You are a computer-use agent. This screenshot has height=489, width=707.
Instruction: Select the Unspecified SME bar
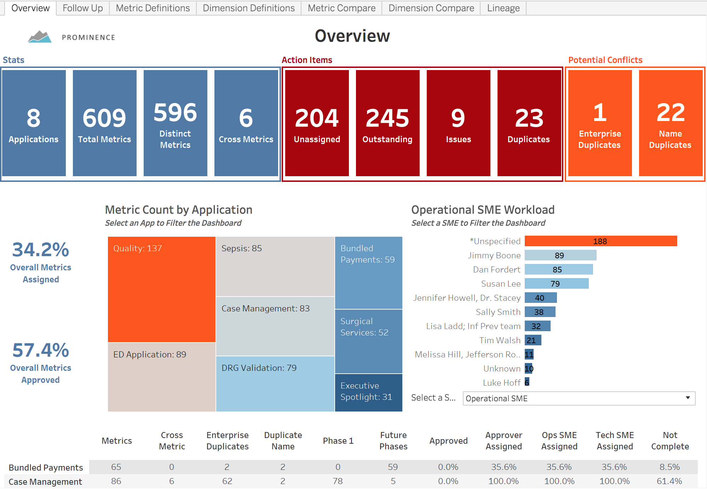600,241
